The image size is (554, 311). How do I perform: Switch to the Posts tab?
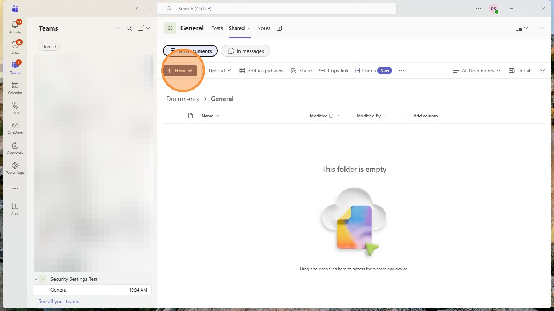217,28
